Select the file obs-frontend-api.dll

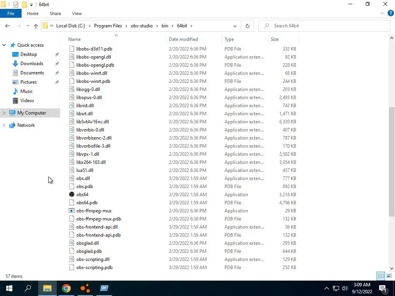(x=97, y=227)
